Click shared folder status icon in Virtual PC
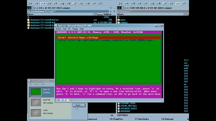Image resolution: width=216 pixels, height=121 pixels. (x=68, y=100)
